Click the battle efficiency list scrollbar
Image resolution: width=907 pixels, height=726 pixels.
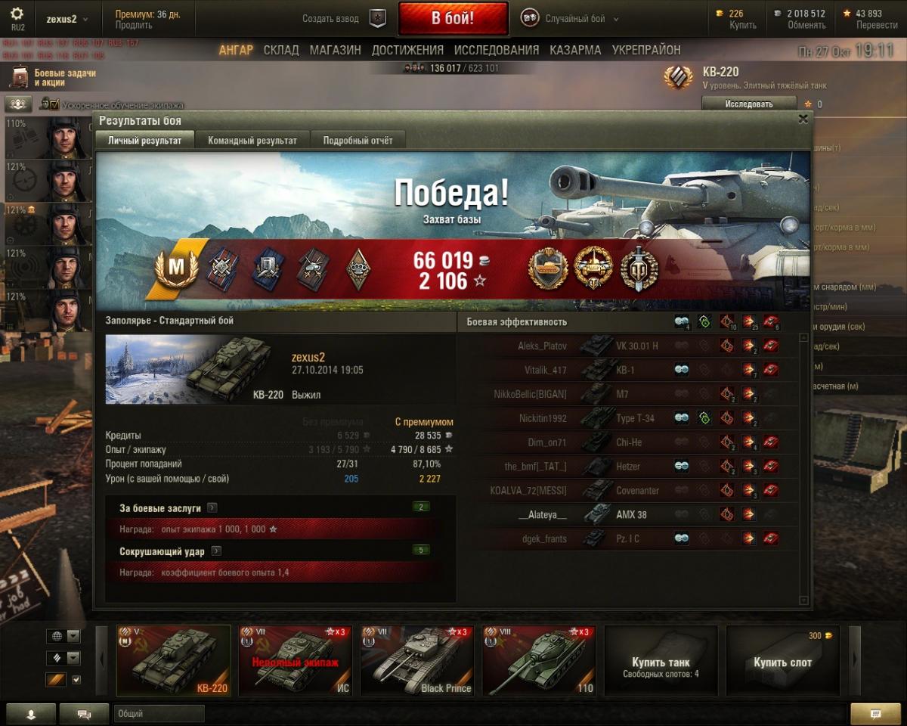click(x=803, y=469)
